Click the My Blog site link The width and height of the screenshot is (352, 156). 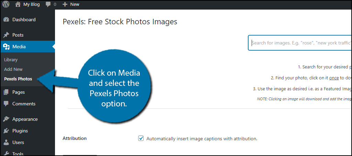[x=31, y=4]
